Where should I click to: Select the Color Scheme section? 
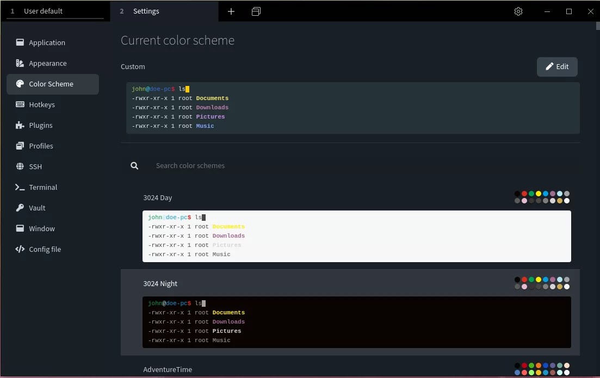tap(53, 84)
